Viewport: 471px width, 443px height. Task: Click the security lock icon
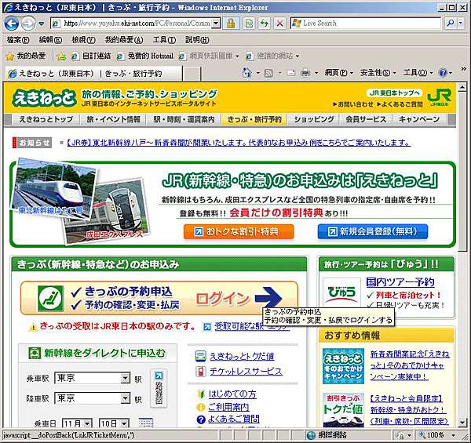click(x=231, y=23)
